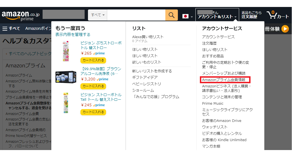Viewport: 292px width, 157px height.
Task: Open おすすめ商品
Action: [213, 56]
